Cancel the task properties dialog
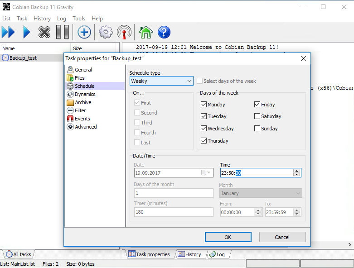Image resolution: width=354 pixels, height=268 pixels. [x=282, y=237]
